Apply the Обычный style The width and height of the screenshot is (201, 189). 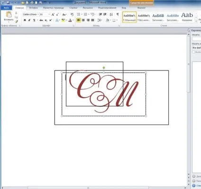129,17
